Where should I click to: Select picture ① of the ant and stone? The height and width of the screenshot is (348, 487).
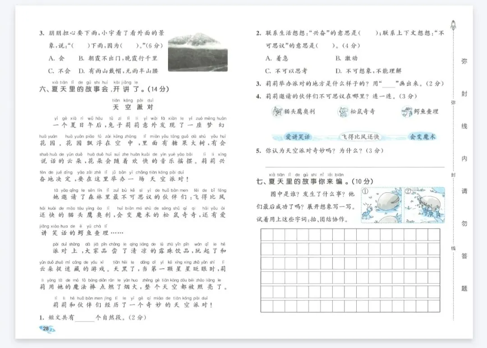pyautogui.click(x=381, y=205)
